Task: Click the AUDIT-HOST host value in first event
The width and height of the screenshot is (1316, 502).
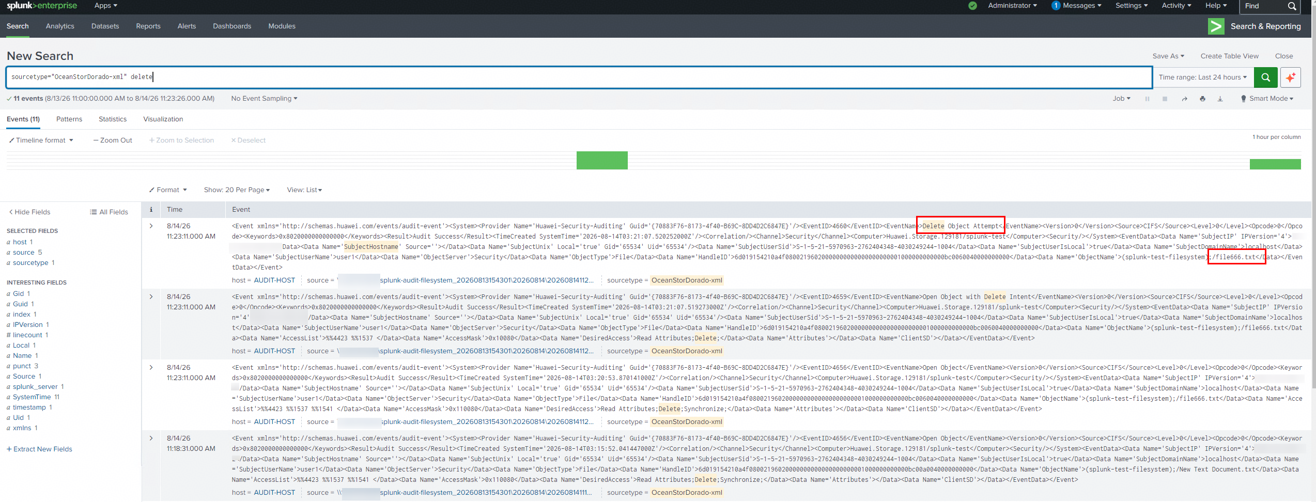Action: point(274,280)
